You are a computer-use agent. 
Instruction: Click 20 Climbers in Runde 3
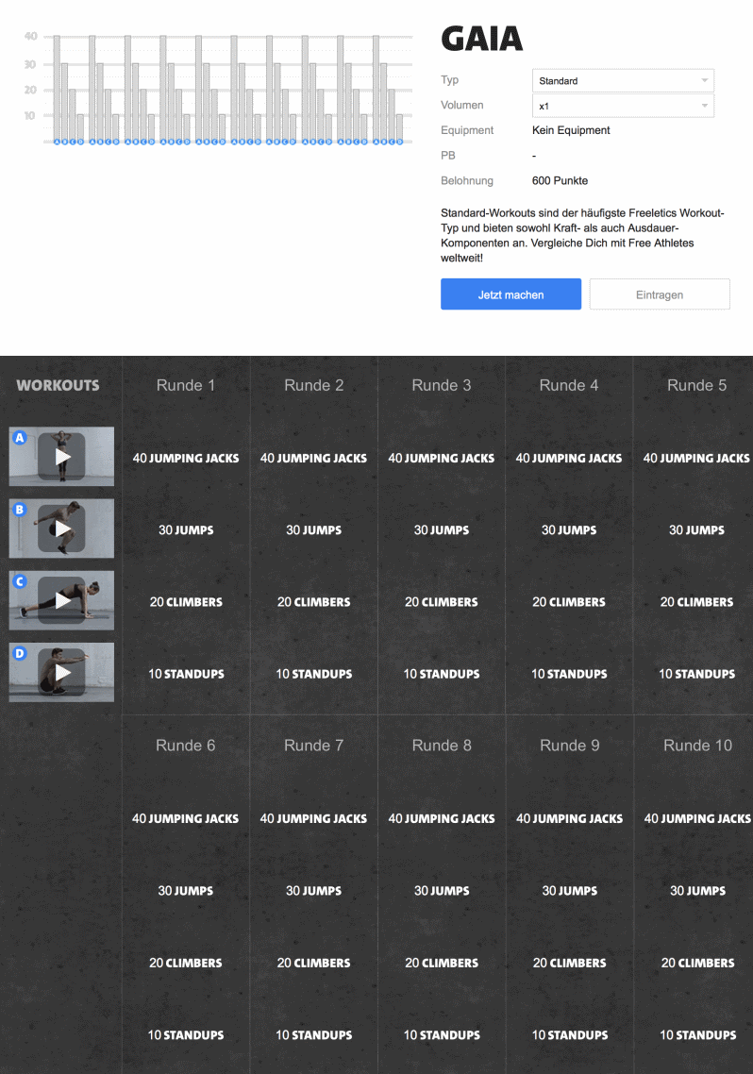442,602
